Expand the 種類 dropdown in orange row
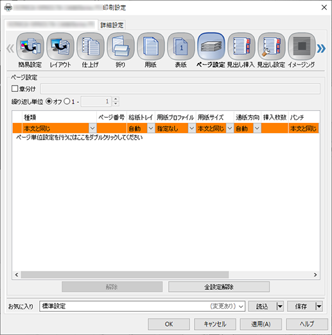Viewport: 332px width, 335px height. [92, 128]
